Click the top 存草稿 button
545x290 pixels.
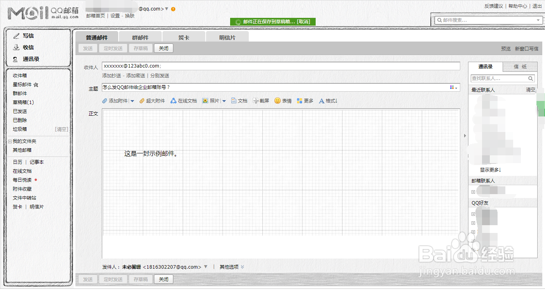point(141,48)
